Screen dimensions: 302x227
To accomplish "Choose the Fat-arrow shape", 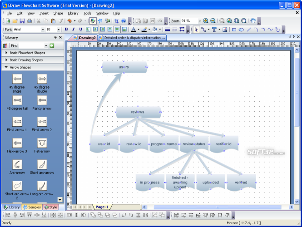I will coord(42,143).
